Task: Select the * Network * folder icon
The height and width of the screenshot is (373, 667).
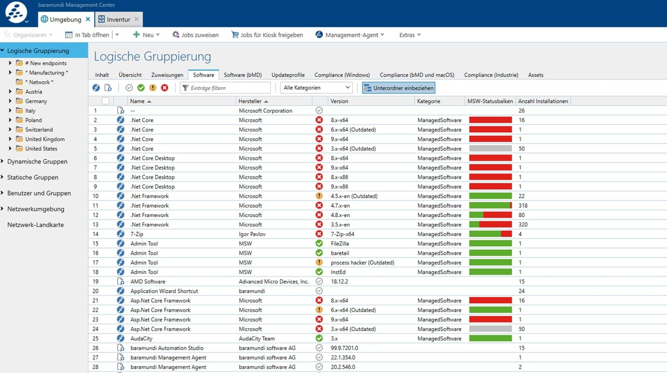Action: pos(19,82)
